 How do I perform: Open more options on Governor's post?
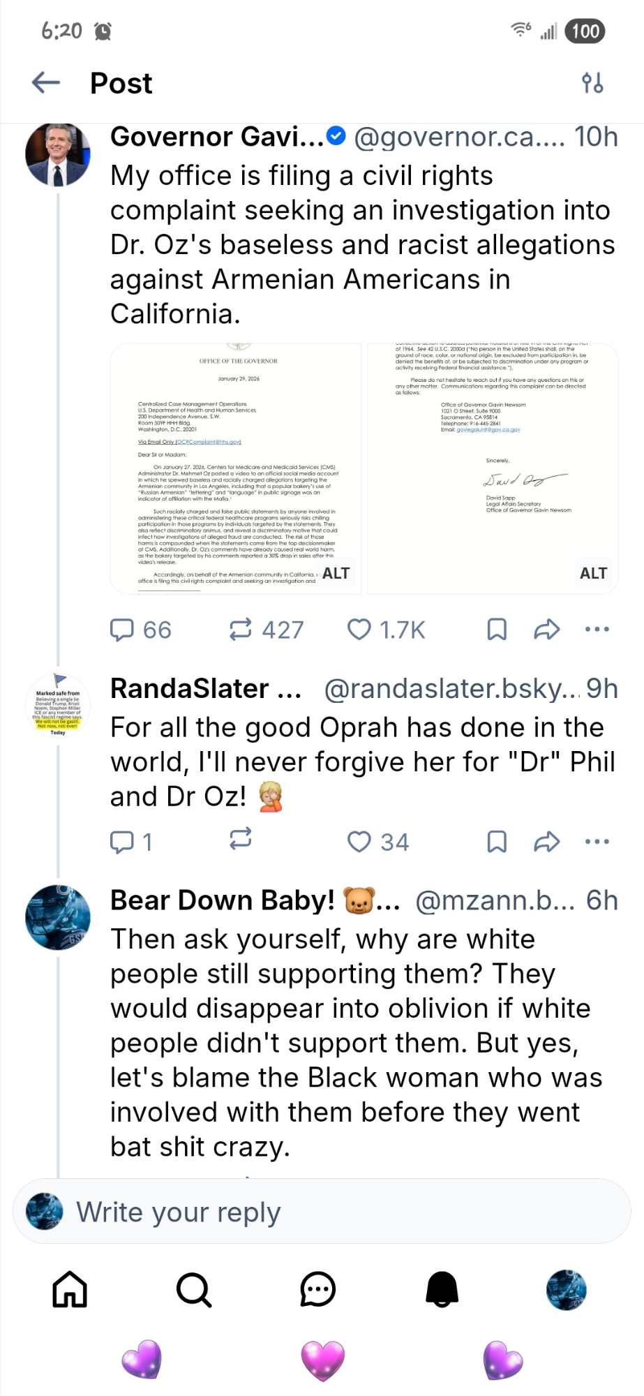click(597, 630)
